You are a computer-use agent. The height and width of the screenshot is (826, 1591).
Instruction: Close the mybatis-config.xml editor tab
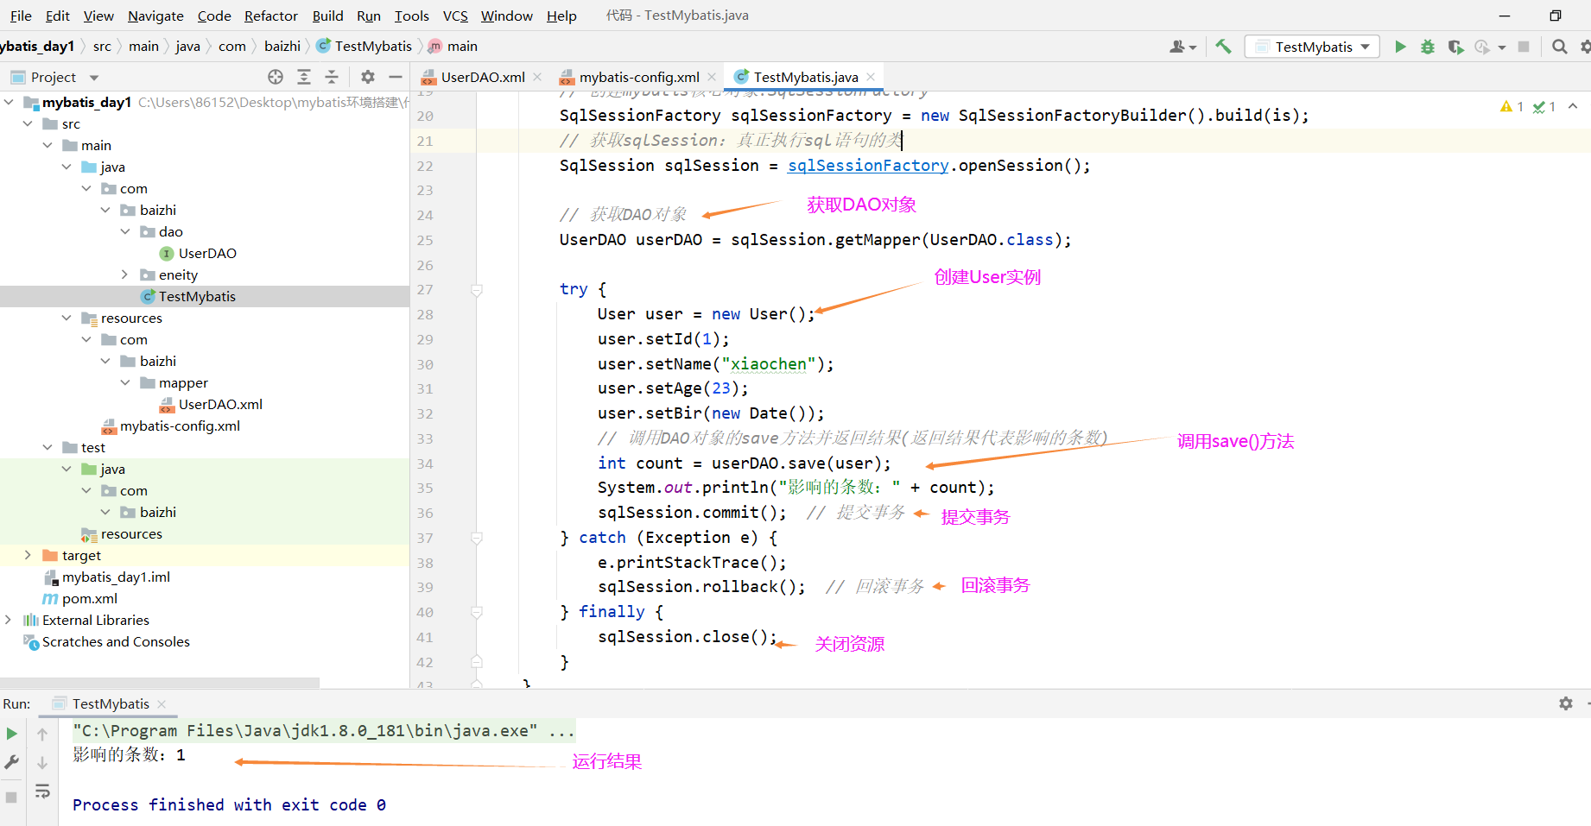[x=712, y=77]
